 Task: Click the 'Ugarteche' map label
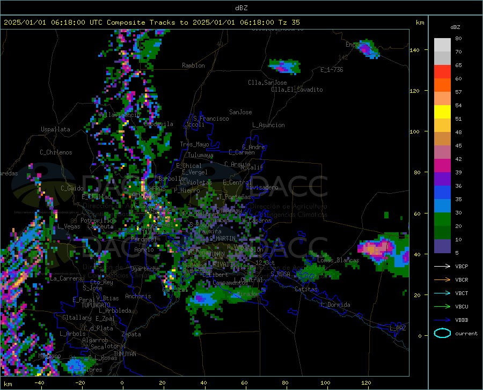click(x=145, y=269)
